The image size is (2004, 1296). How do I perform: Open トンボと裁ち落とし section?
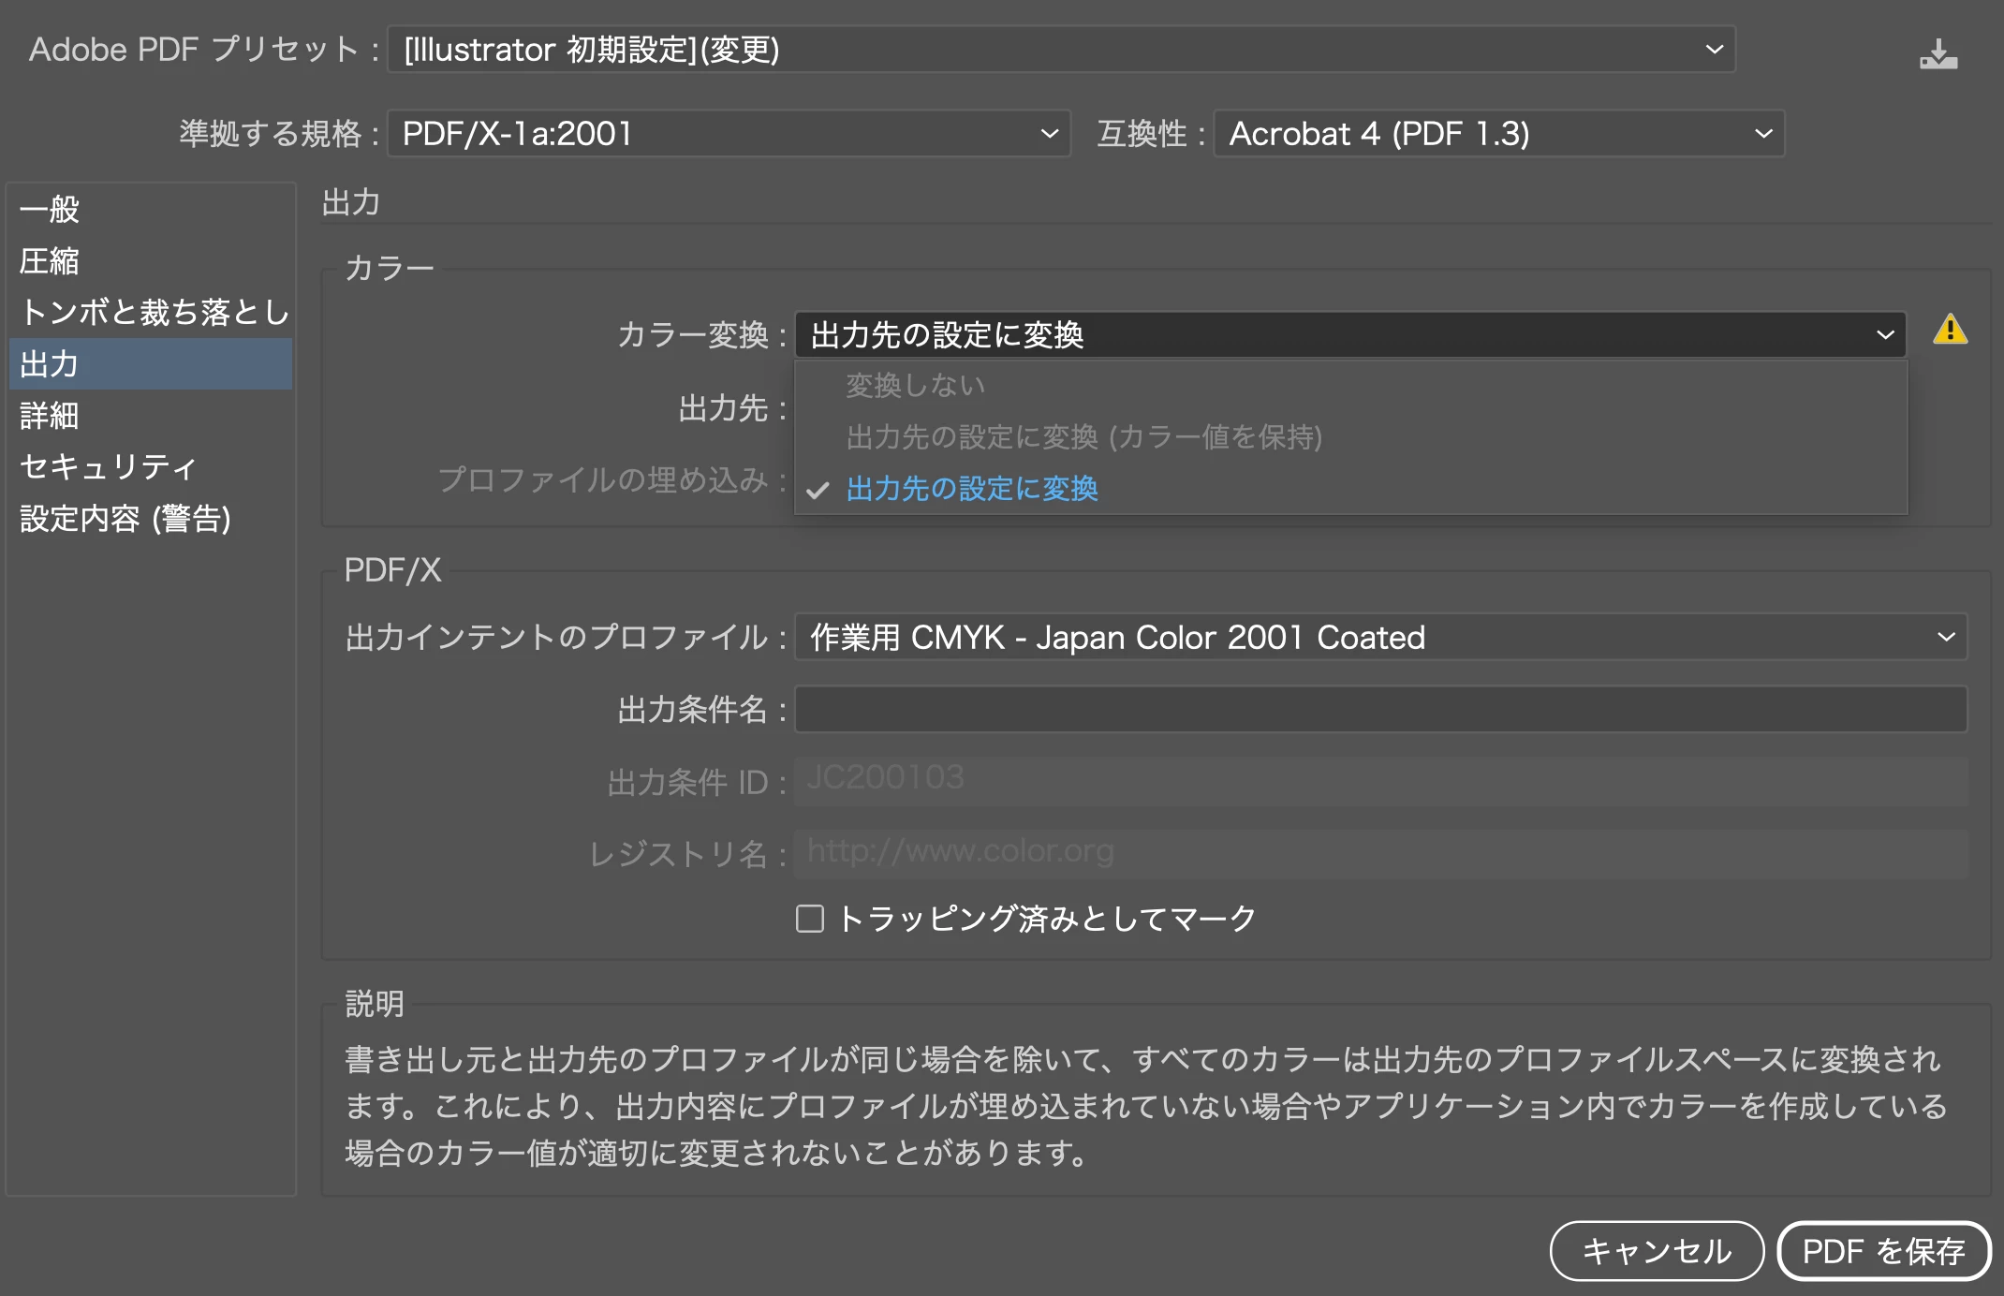pos(155,312)
